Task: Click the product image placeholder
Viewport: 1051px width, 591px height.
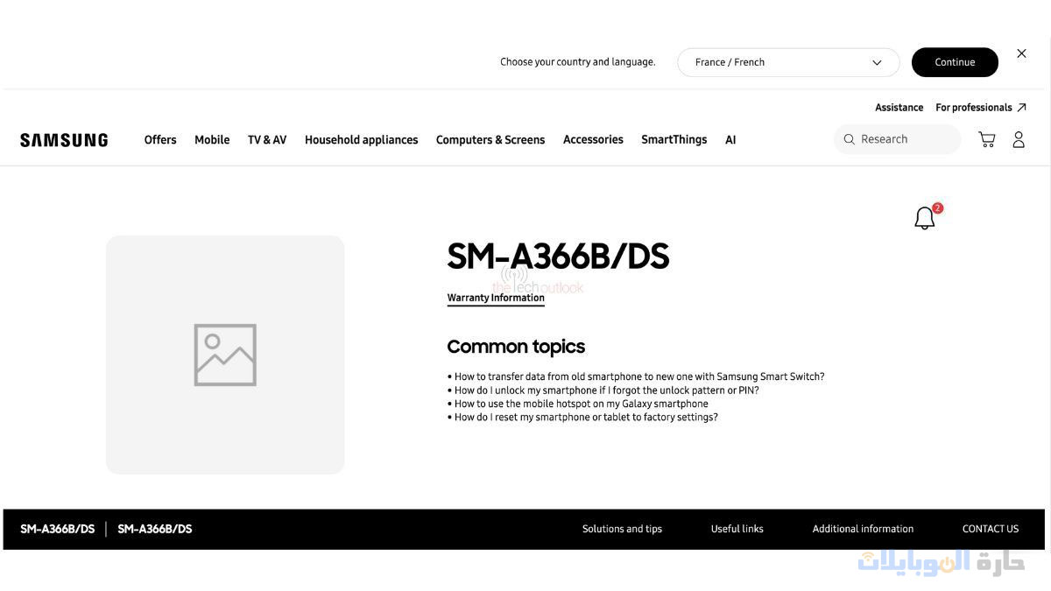Action: click(x=225, y=355)
